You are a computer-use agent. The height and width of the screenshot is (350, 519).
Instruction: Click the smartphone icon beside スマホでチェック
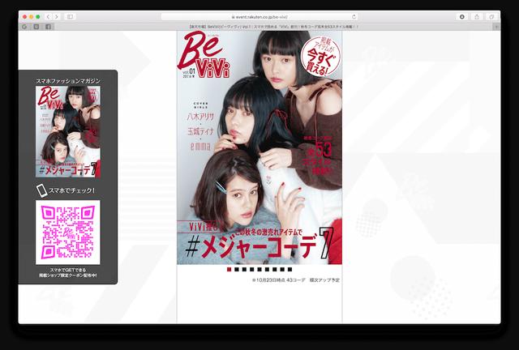[x=41, y=190]
